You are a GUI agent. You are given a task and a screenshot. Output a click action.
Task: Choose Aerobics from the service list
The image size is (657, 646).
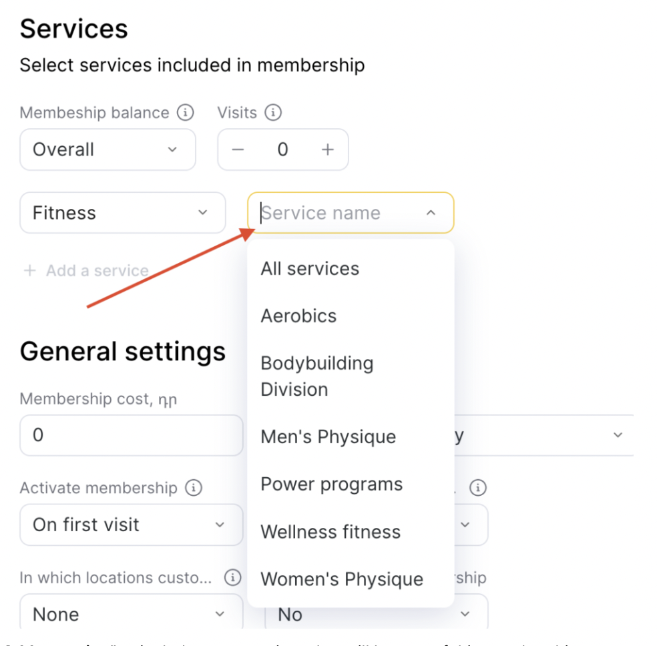pyautogui.click(x=298, y=316)
